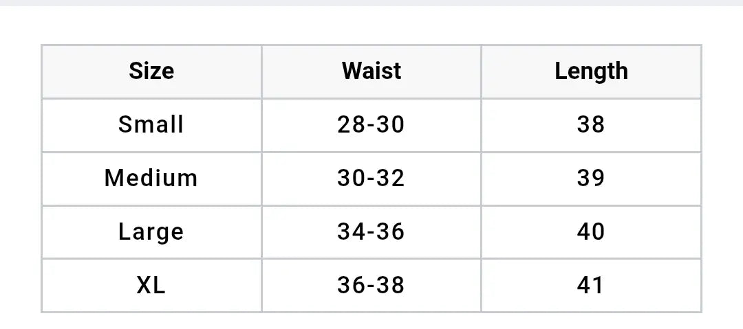Click length 39 in the Medium row

coord(592,179)
